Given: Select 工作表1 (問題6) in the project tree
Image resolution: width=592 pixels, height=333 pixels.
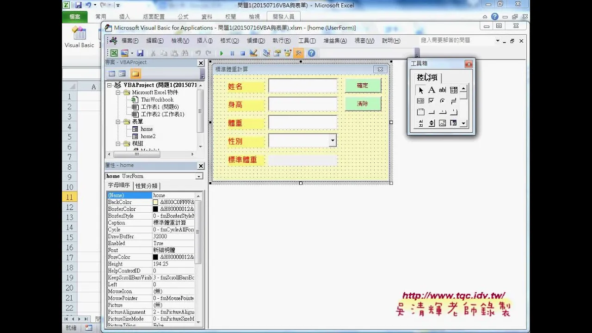Looking at the screenshot, I should (160, 107).
